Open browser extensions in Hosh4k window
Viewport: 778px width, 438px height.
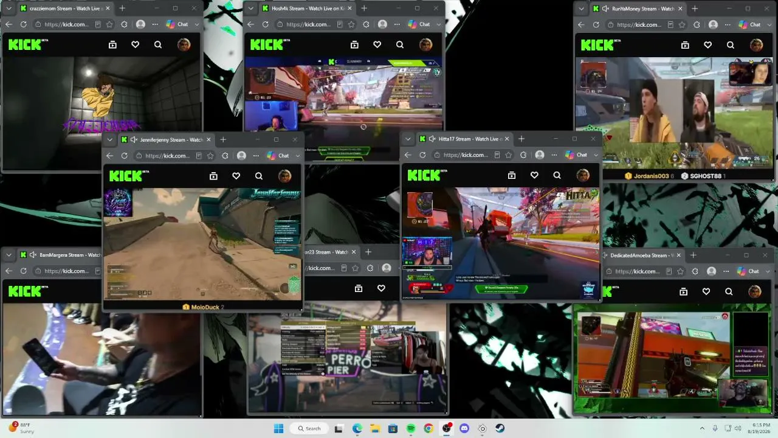(x=366, y=24)
